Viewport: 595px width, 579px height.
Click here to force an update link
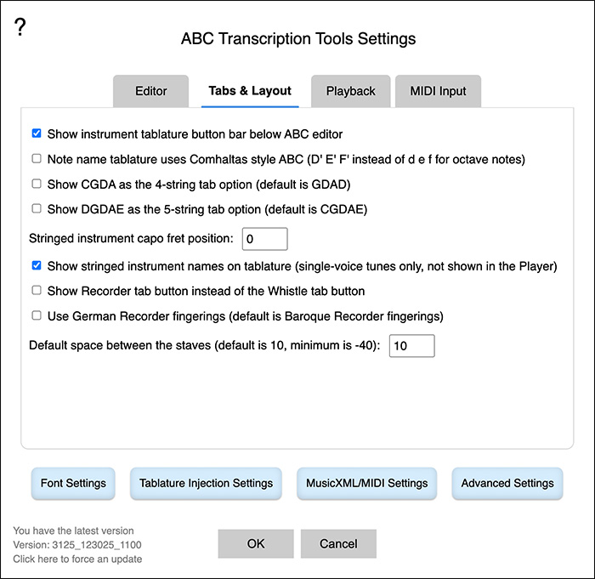pyautogui.click(x=77, y=559)
